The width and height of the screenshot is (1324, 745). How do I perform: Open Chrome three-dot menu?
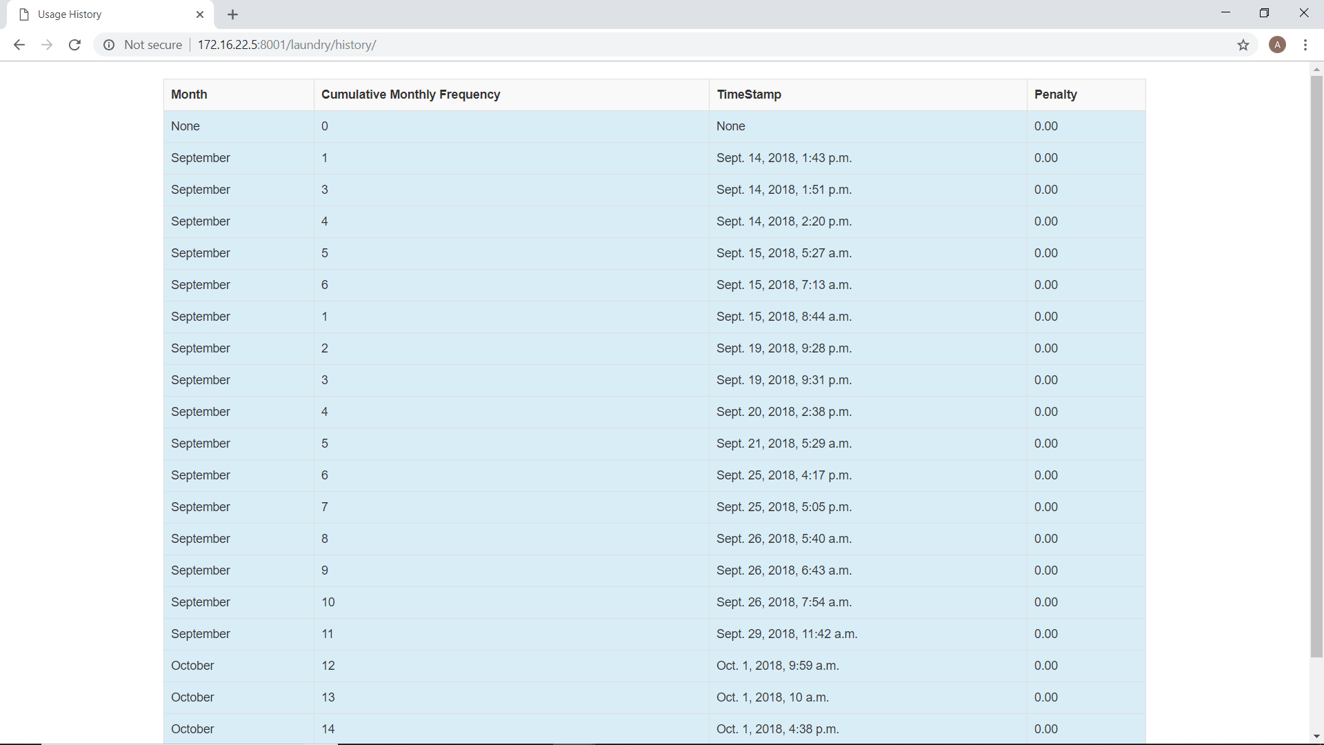tap(1305, 45)
